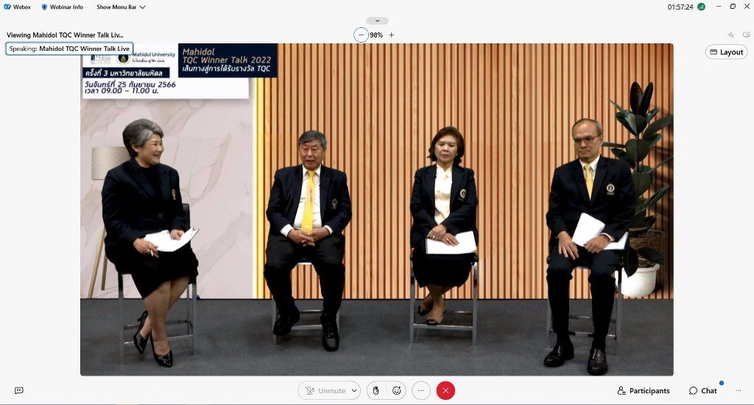Leave the webinar with the red button
This screenshot has height=405, width=754.
(x=445, y=390)
